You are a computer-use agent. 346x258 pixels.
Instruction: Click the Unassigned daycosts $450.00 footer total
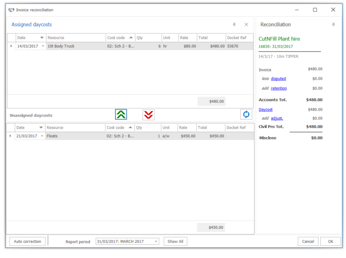pyautogui.click(x=211, y=227)
